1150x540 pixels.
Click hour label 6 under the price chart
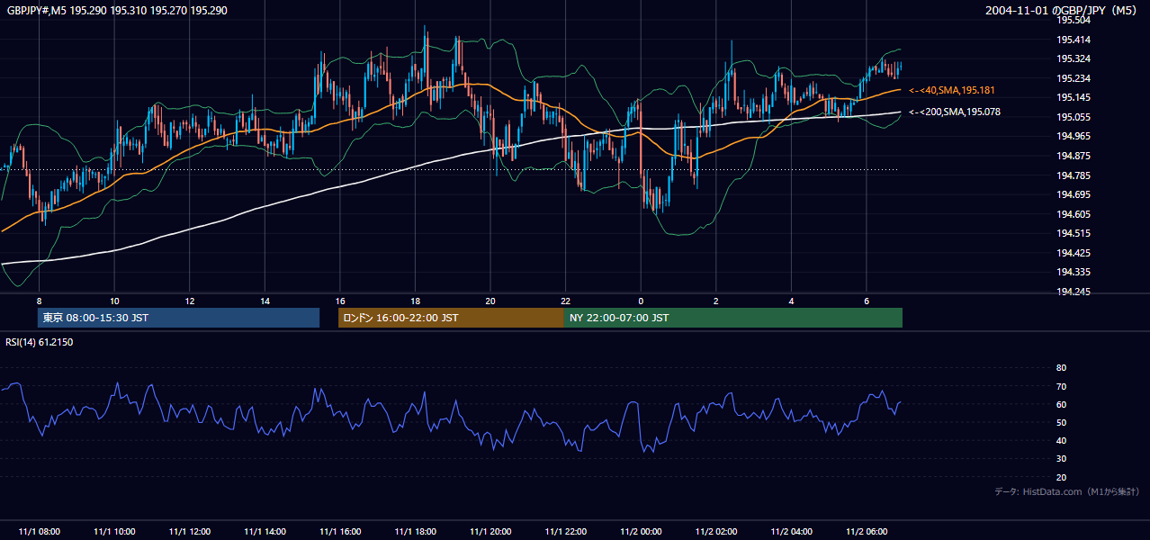click(x=867, y=301)
